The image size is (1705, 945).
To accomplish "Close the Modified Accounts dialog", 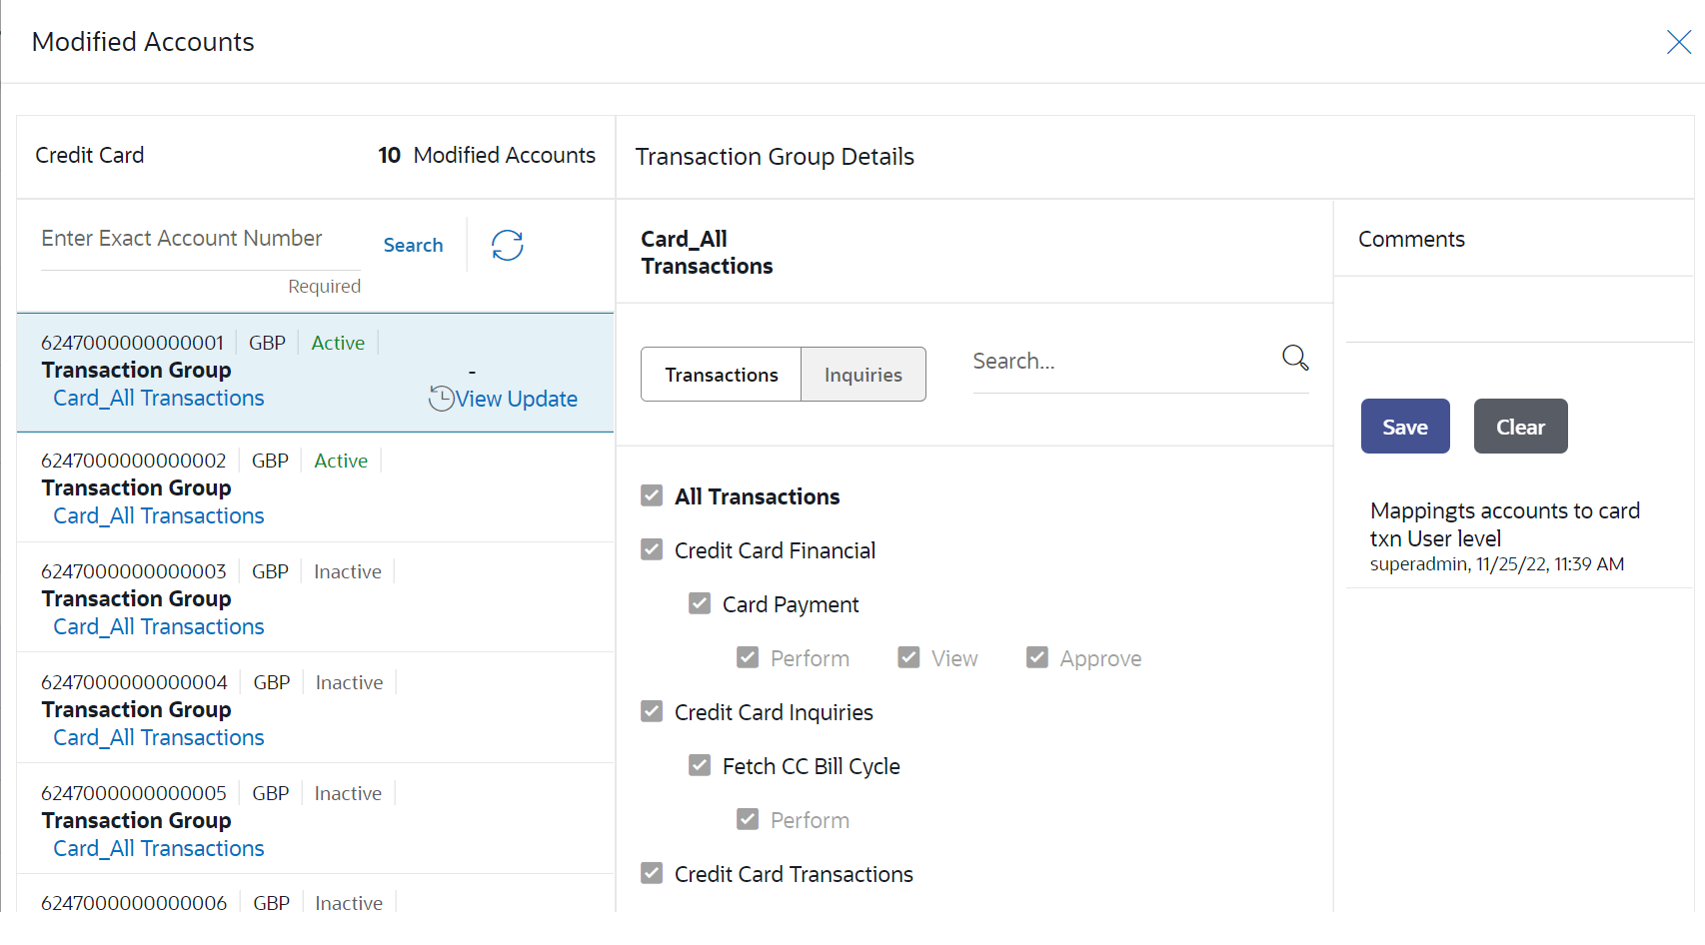I will click(1678, 42).
